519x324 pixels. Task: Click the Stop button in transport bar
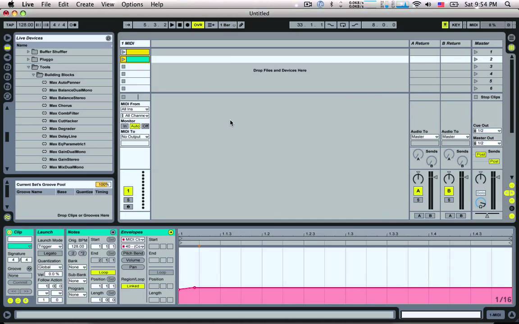point(180,25)
